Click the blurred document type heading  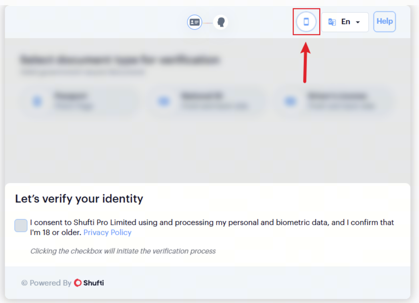pyautogui.click(x=120, y=60)
